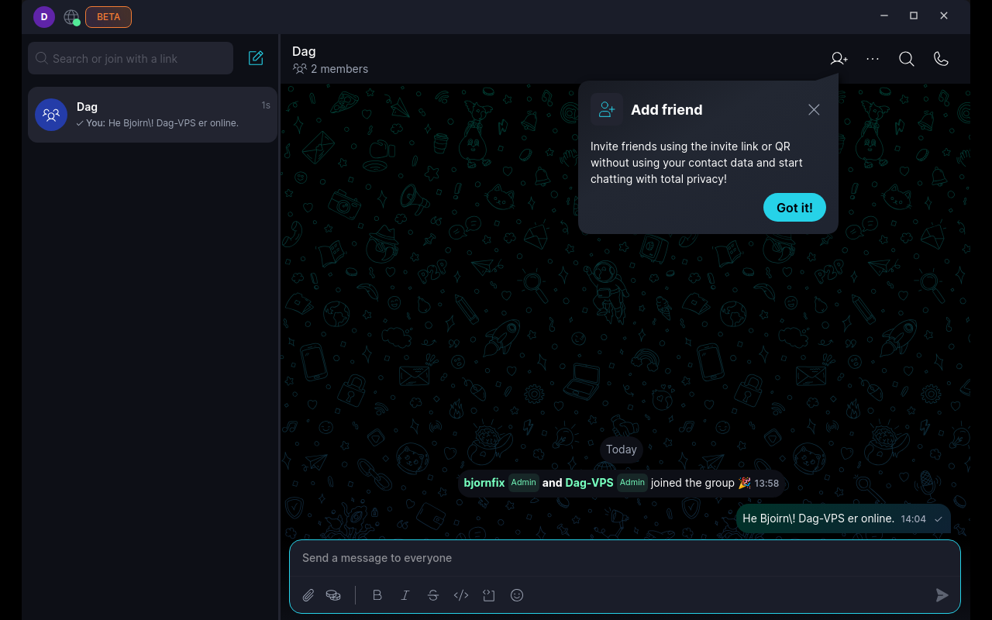Click the secret/spoiler text formatting icon
The image size is (992, 620).
coord(489,595)
